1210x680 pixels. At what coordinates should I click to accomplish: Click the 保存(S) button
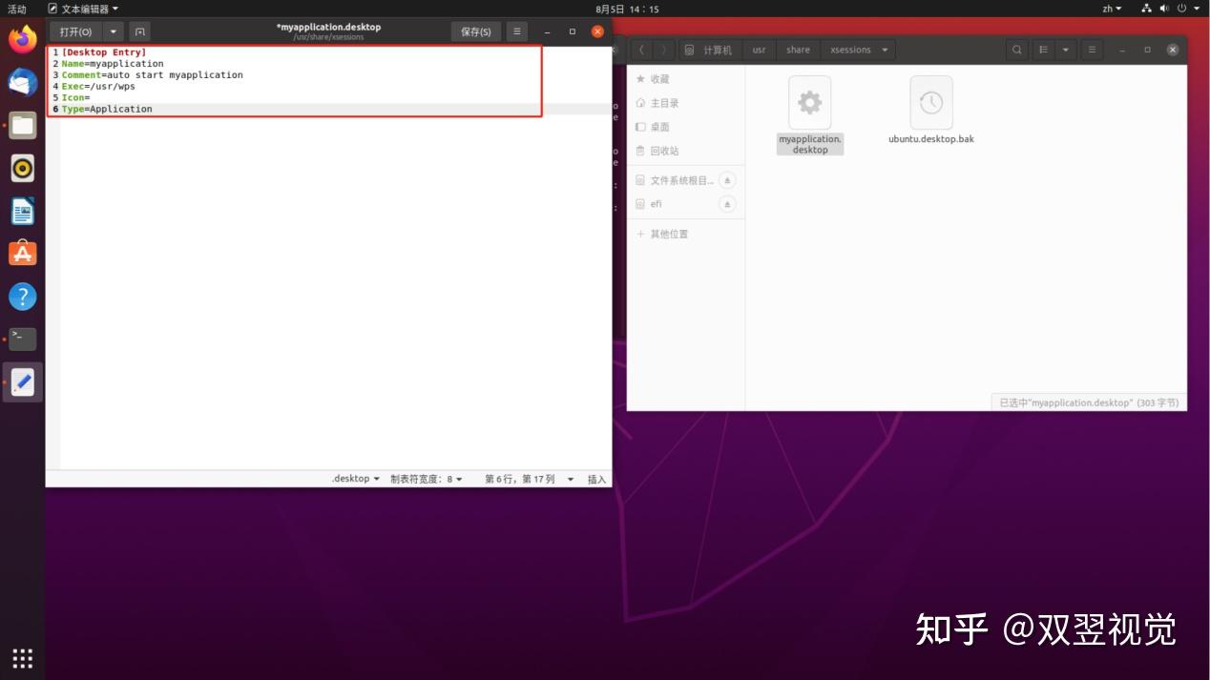[475, 31]
